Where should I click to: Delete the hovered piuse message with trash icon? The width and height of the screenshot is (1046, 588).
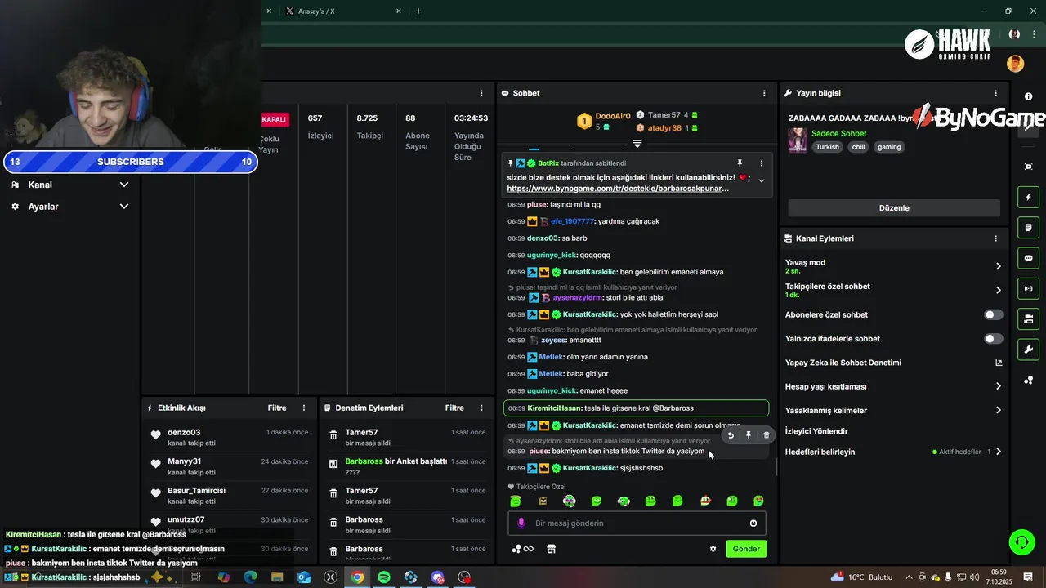(766, 435)
